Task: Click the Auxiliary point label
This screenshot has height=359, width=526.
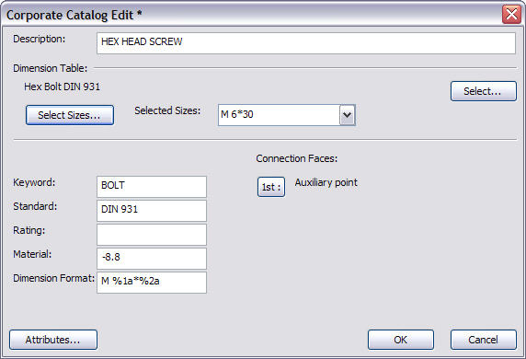Action: point(326,182)
